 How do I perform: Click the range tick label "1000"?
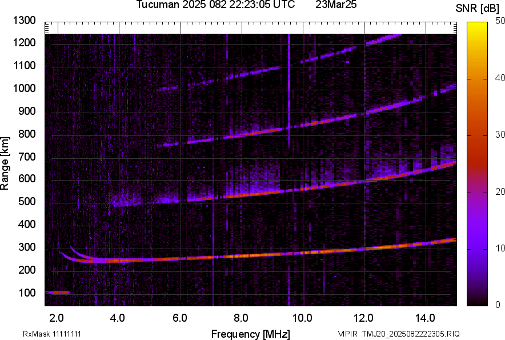click(24, 88)
